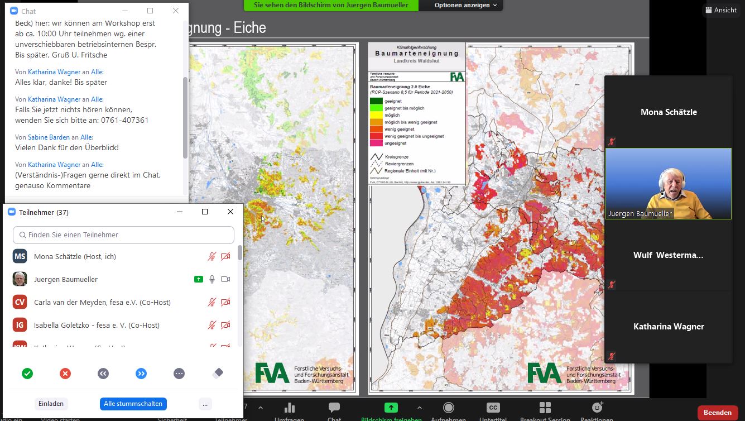
Task: Click Juergen Baumueller's green screen-share indicator
Action: click(199, 279)
